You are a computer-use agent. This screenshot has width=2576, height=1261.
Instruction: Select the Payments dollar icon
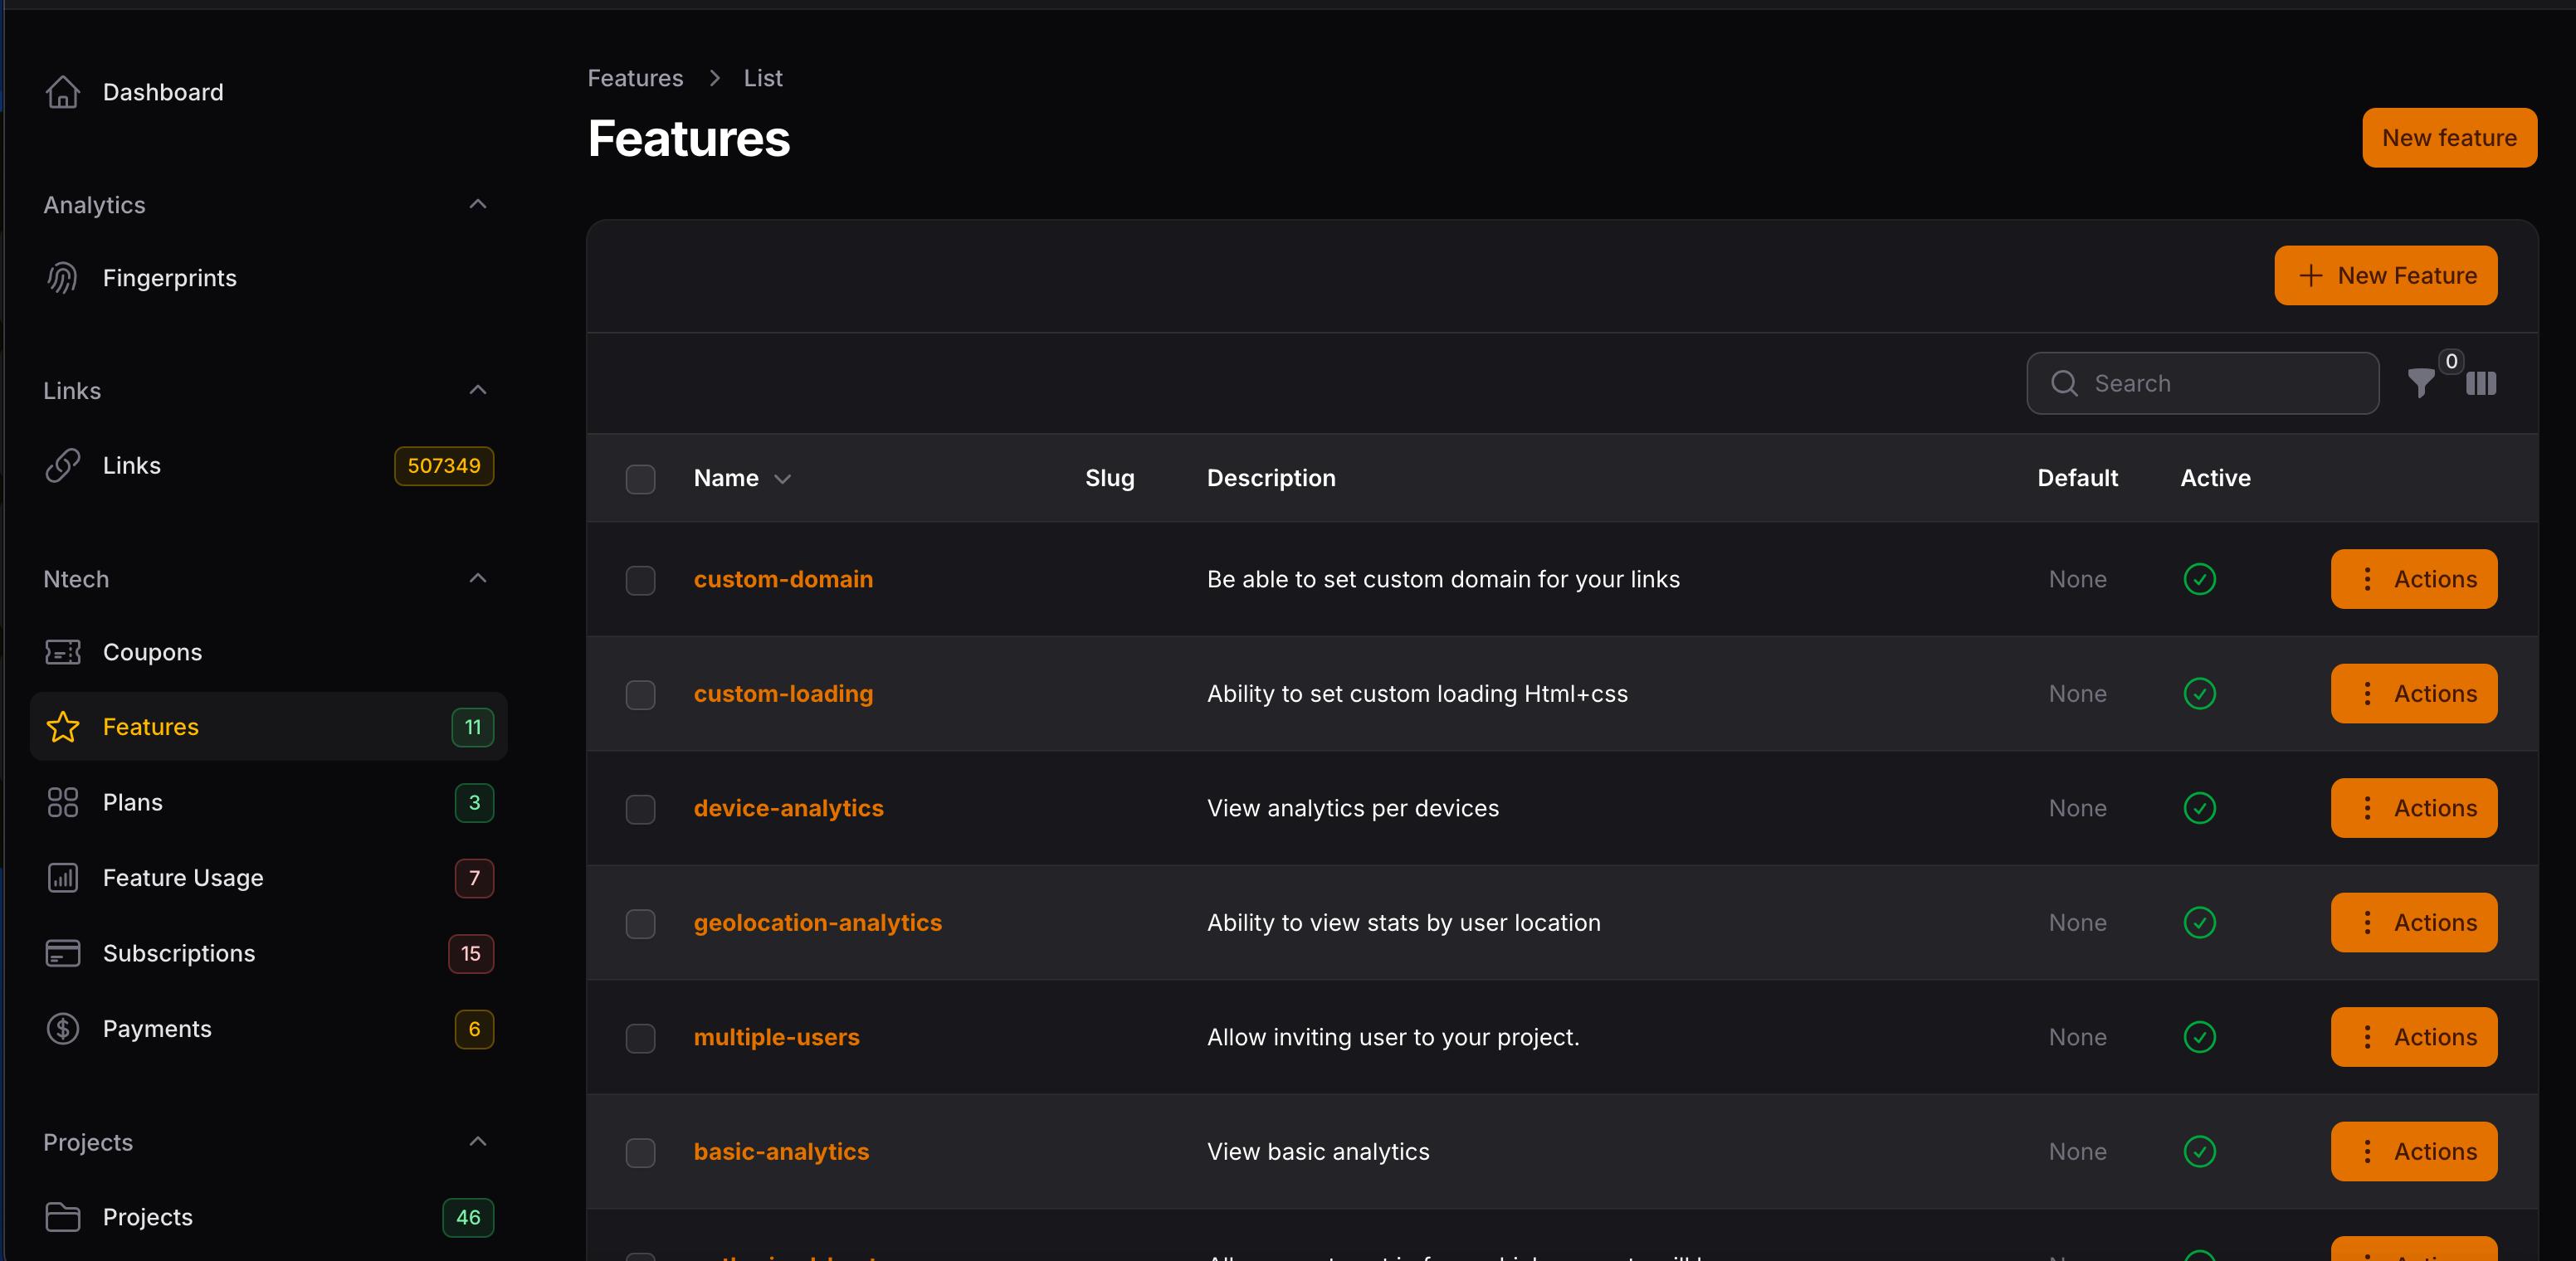click(x=62, y=1029)
